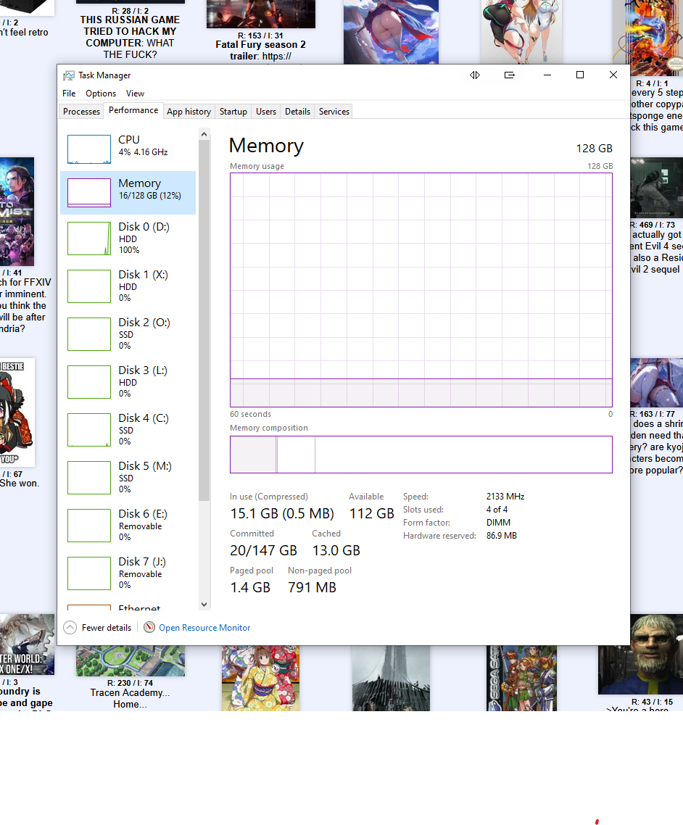Switch to the Processes tab
683x825 pixels.
pos(81,112)
